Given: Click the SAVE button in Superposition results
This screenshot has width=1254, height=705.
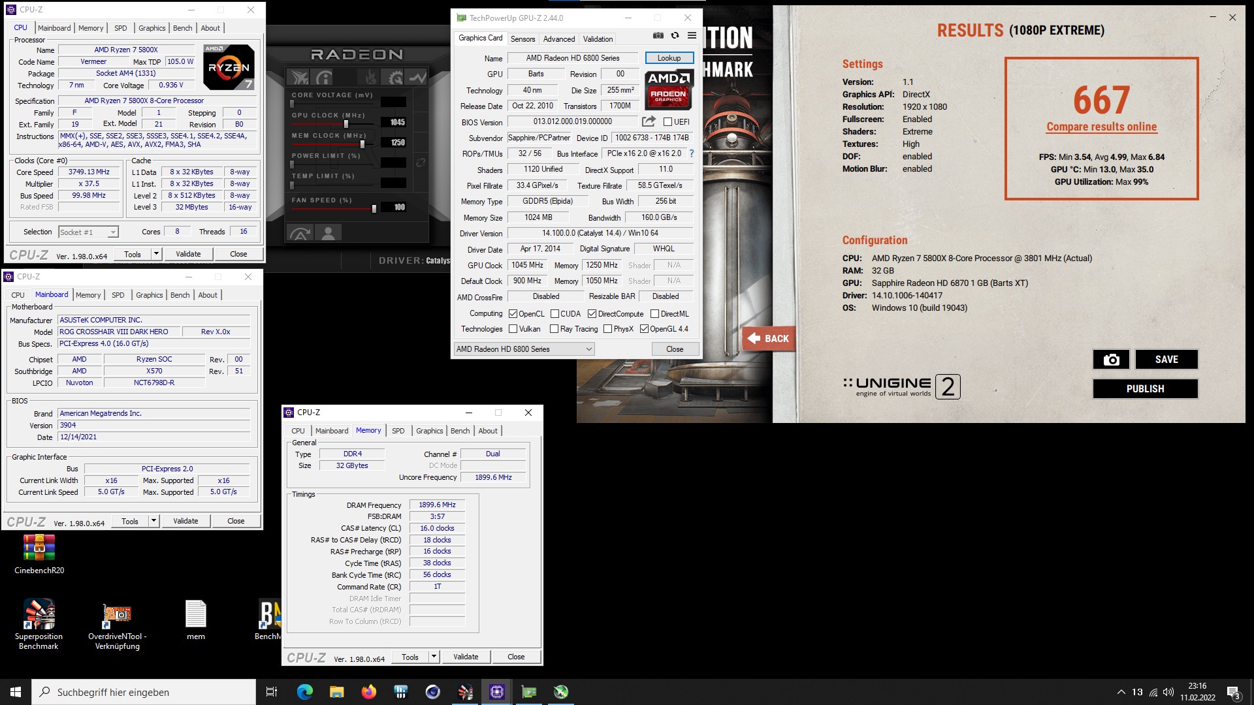Looking at the screenshot, I should 1166,360.
